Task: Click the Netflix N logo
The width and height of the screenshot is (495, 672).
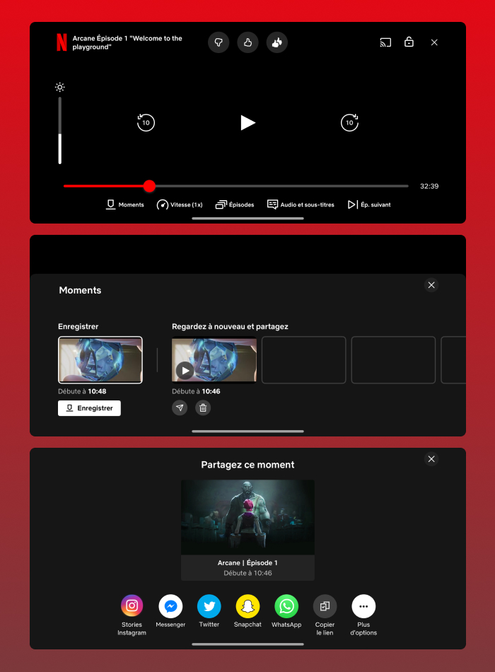Action: 62,42
